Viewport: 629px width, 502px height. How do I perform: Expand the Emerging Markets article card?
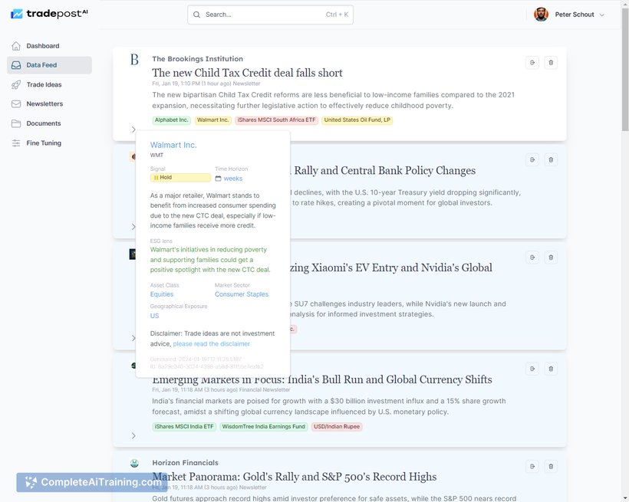(133, 435)
